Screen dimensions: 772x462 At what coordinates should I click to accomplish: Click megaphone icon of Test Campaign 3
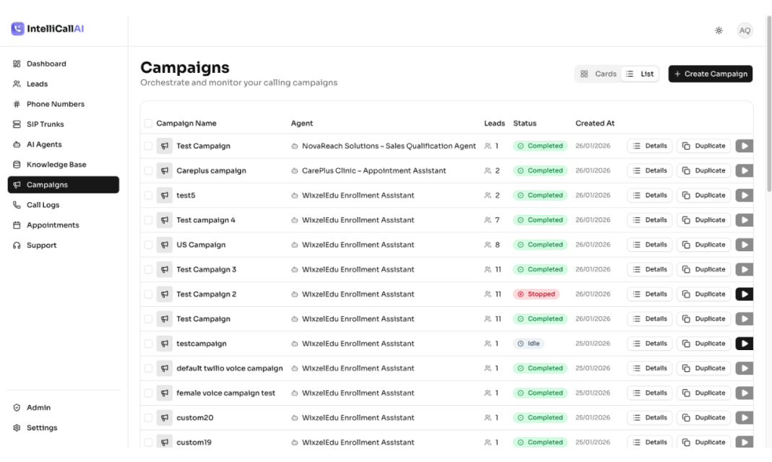[x=165, y=270]
